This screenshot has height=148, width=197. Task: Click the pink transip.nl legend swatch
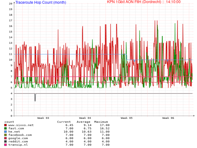(x=6, y=145)
